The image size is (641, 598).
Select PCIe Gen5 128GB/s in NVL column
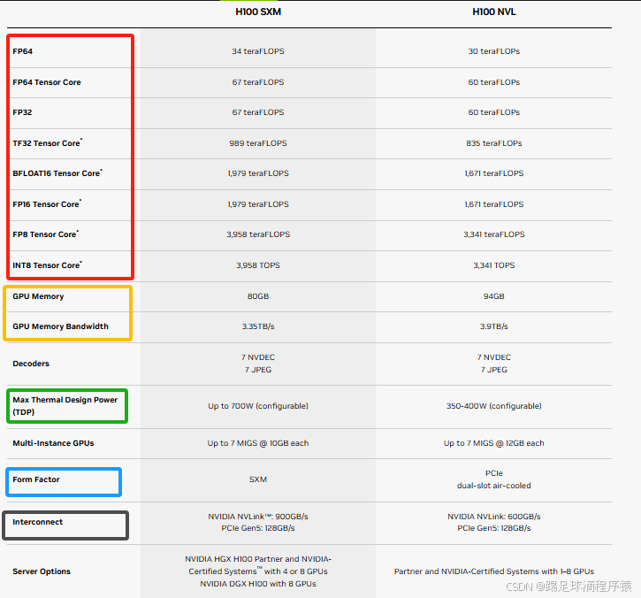[494, 528]
